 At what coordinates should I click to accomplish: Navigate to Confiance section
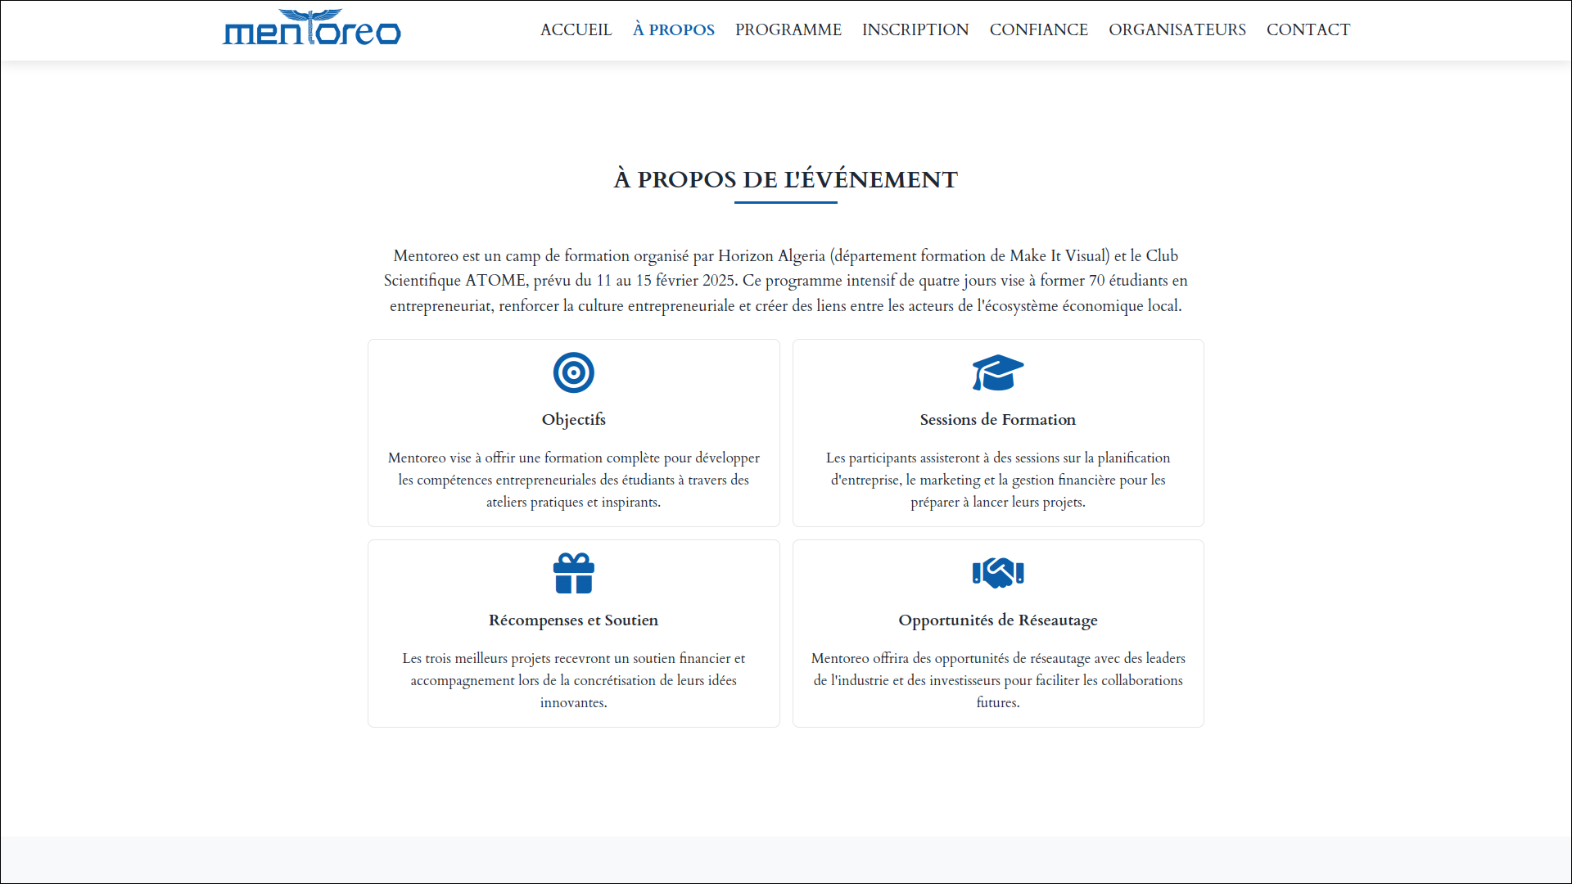click(1038, 30)
